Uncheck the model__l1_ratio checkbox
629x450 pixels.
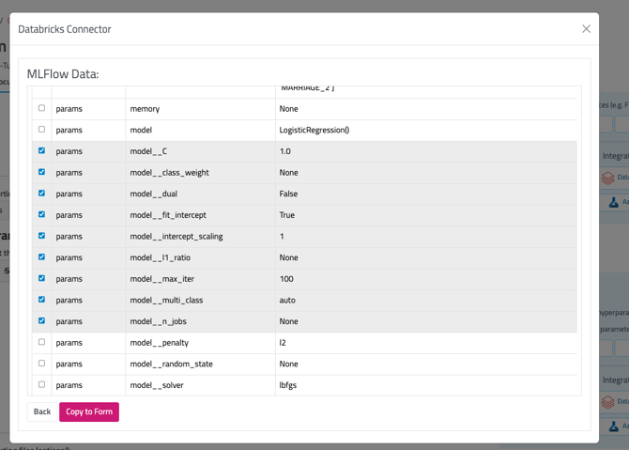coord(41,256)
